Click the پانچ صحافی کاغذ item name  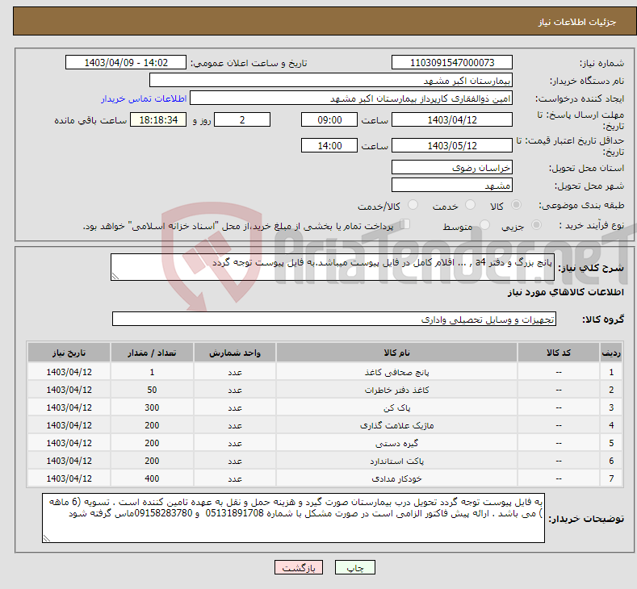(396, 372)
